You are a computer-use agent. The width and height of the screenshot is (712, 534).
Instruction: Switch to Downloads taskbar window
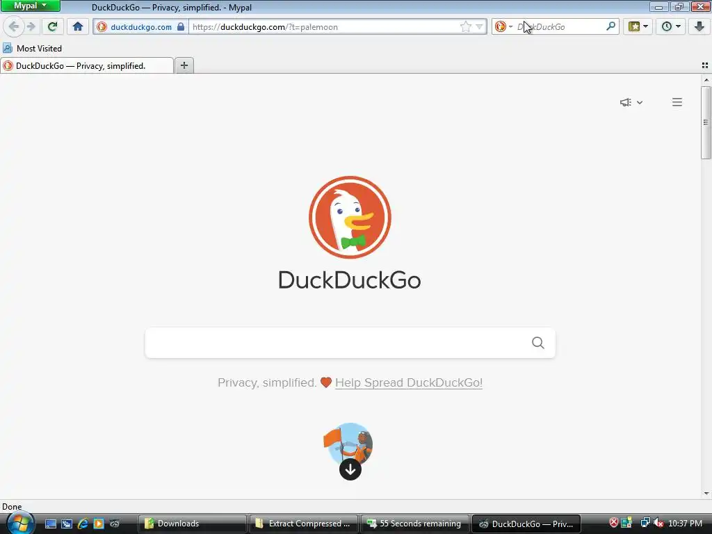point(192,524)
